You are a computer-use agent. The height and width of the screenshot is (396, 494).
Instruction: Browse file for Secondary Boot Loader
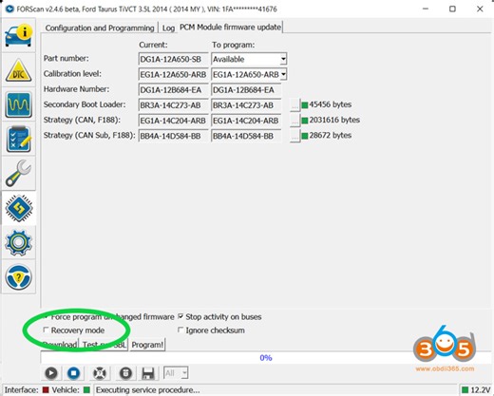[x=294, y=105]
